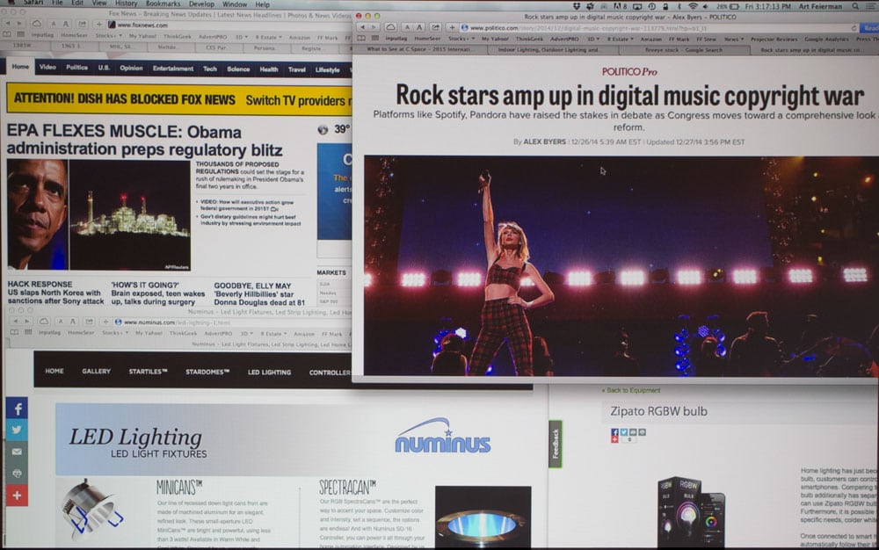Enlarge text size in the Politico window toolbar

click(418, 27)
